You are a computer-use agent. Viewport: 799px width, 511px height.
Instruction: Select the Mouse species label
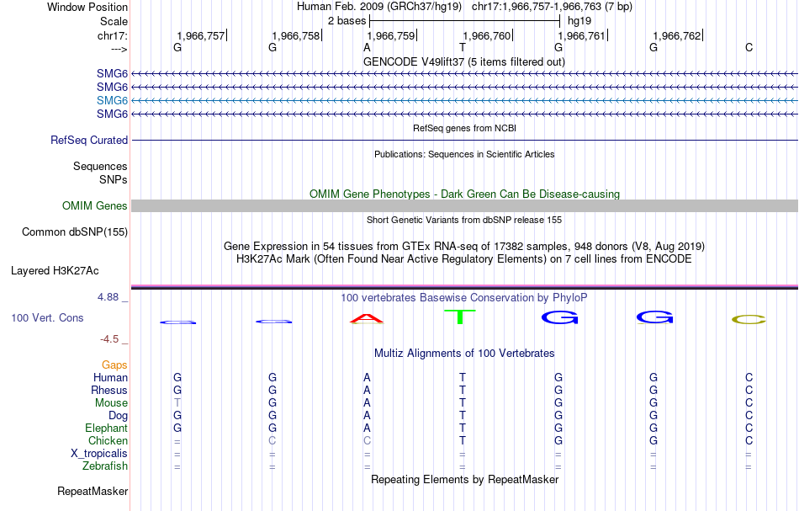pyautogui.click(x=111, y=403)
